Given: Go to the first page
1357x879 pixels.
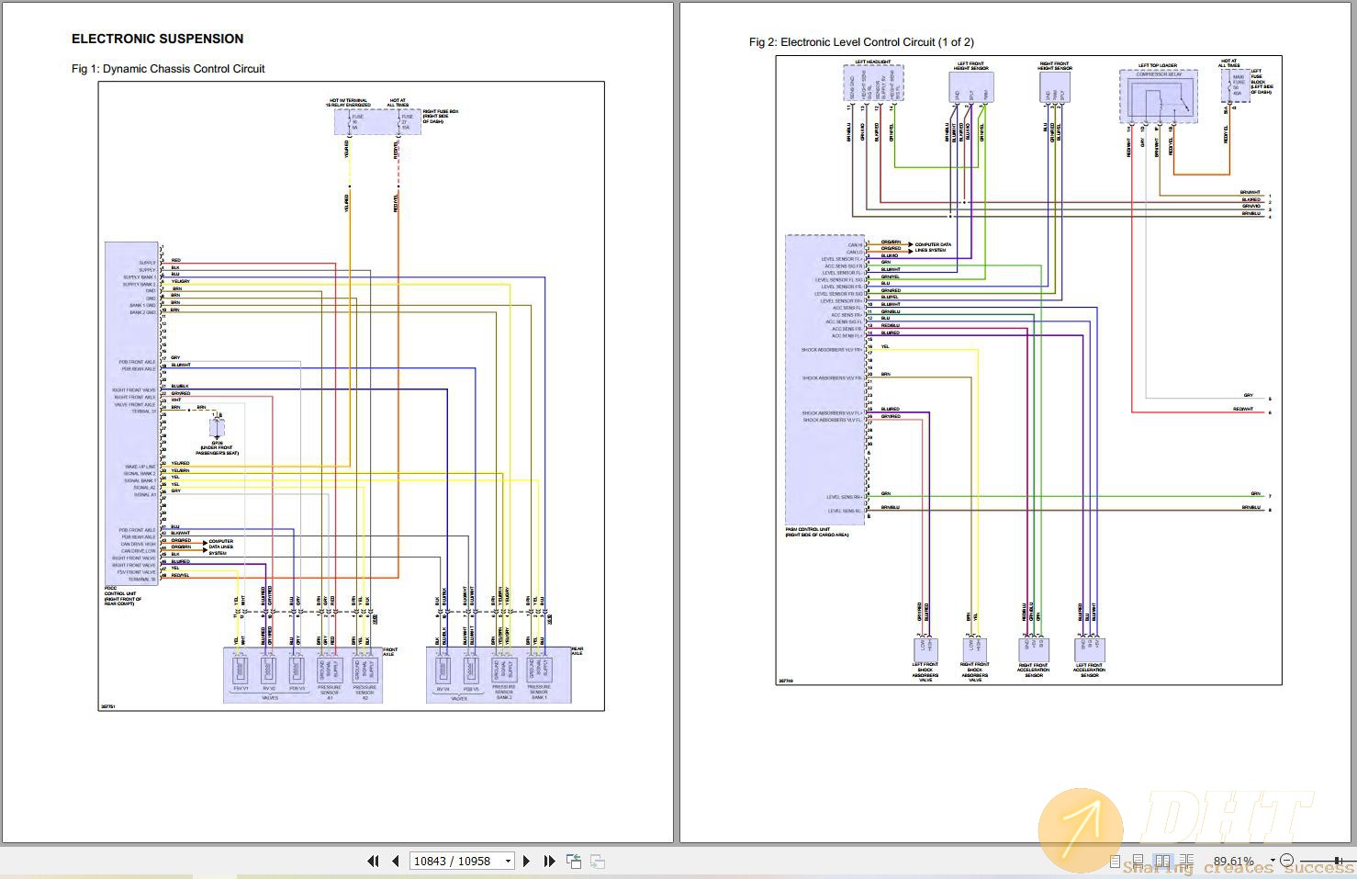Looking at the screenshot, I should [x=373, y=862].
